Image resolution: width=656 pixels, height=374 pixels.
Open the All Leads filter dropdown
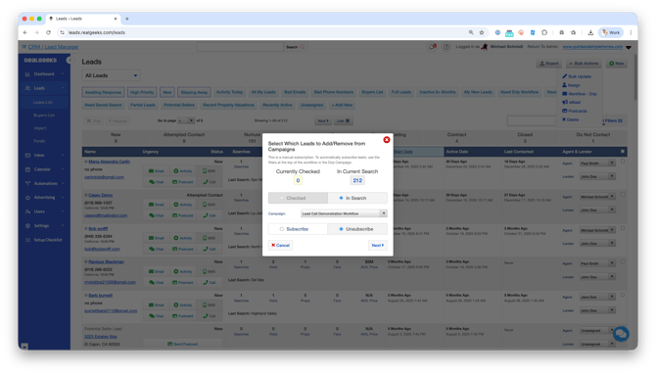(x=111, y=75)
